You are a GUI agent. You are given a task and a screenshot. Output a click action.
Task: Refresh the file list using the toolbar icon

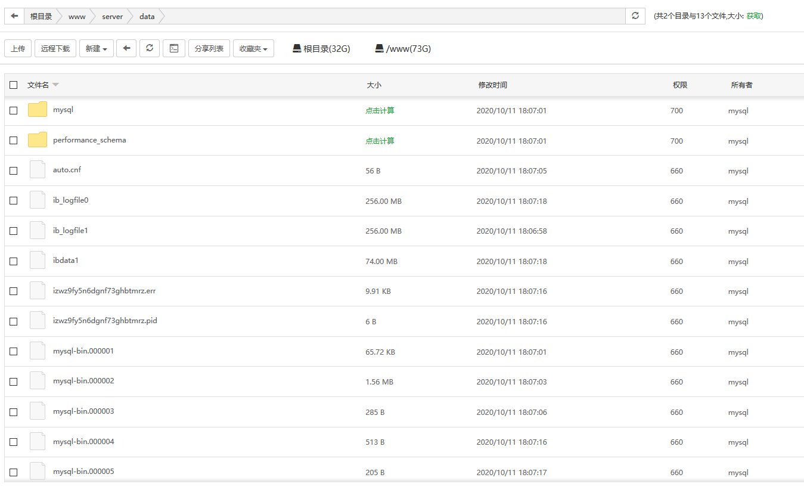(150, 48)
